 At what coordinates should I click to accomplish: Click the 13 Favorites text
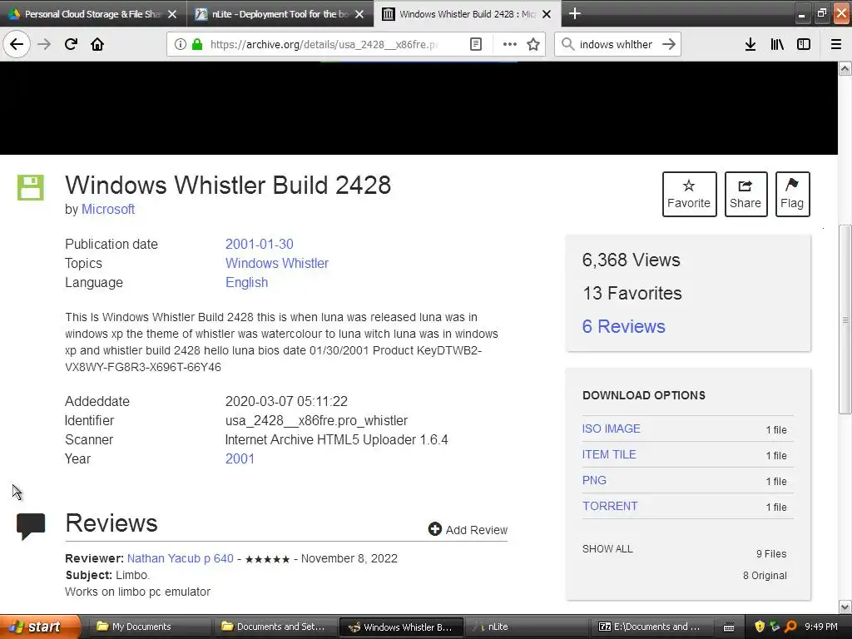pyautogui.click(x=632, y=293)
